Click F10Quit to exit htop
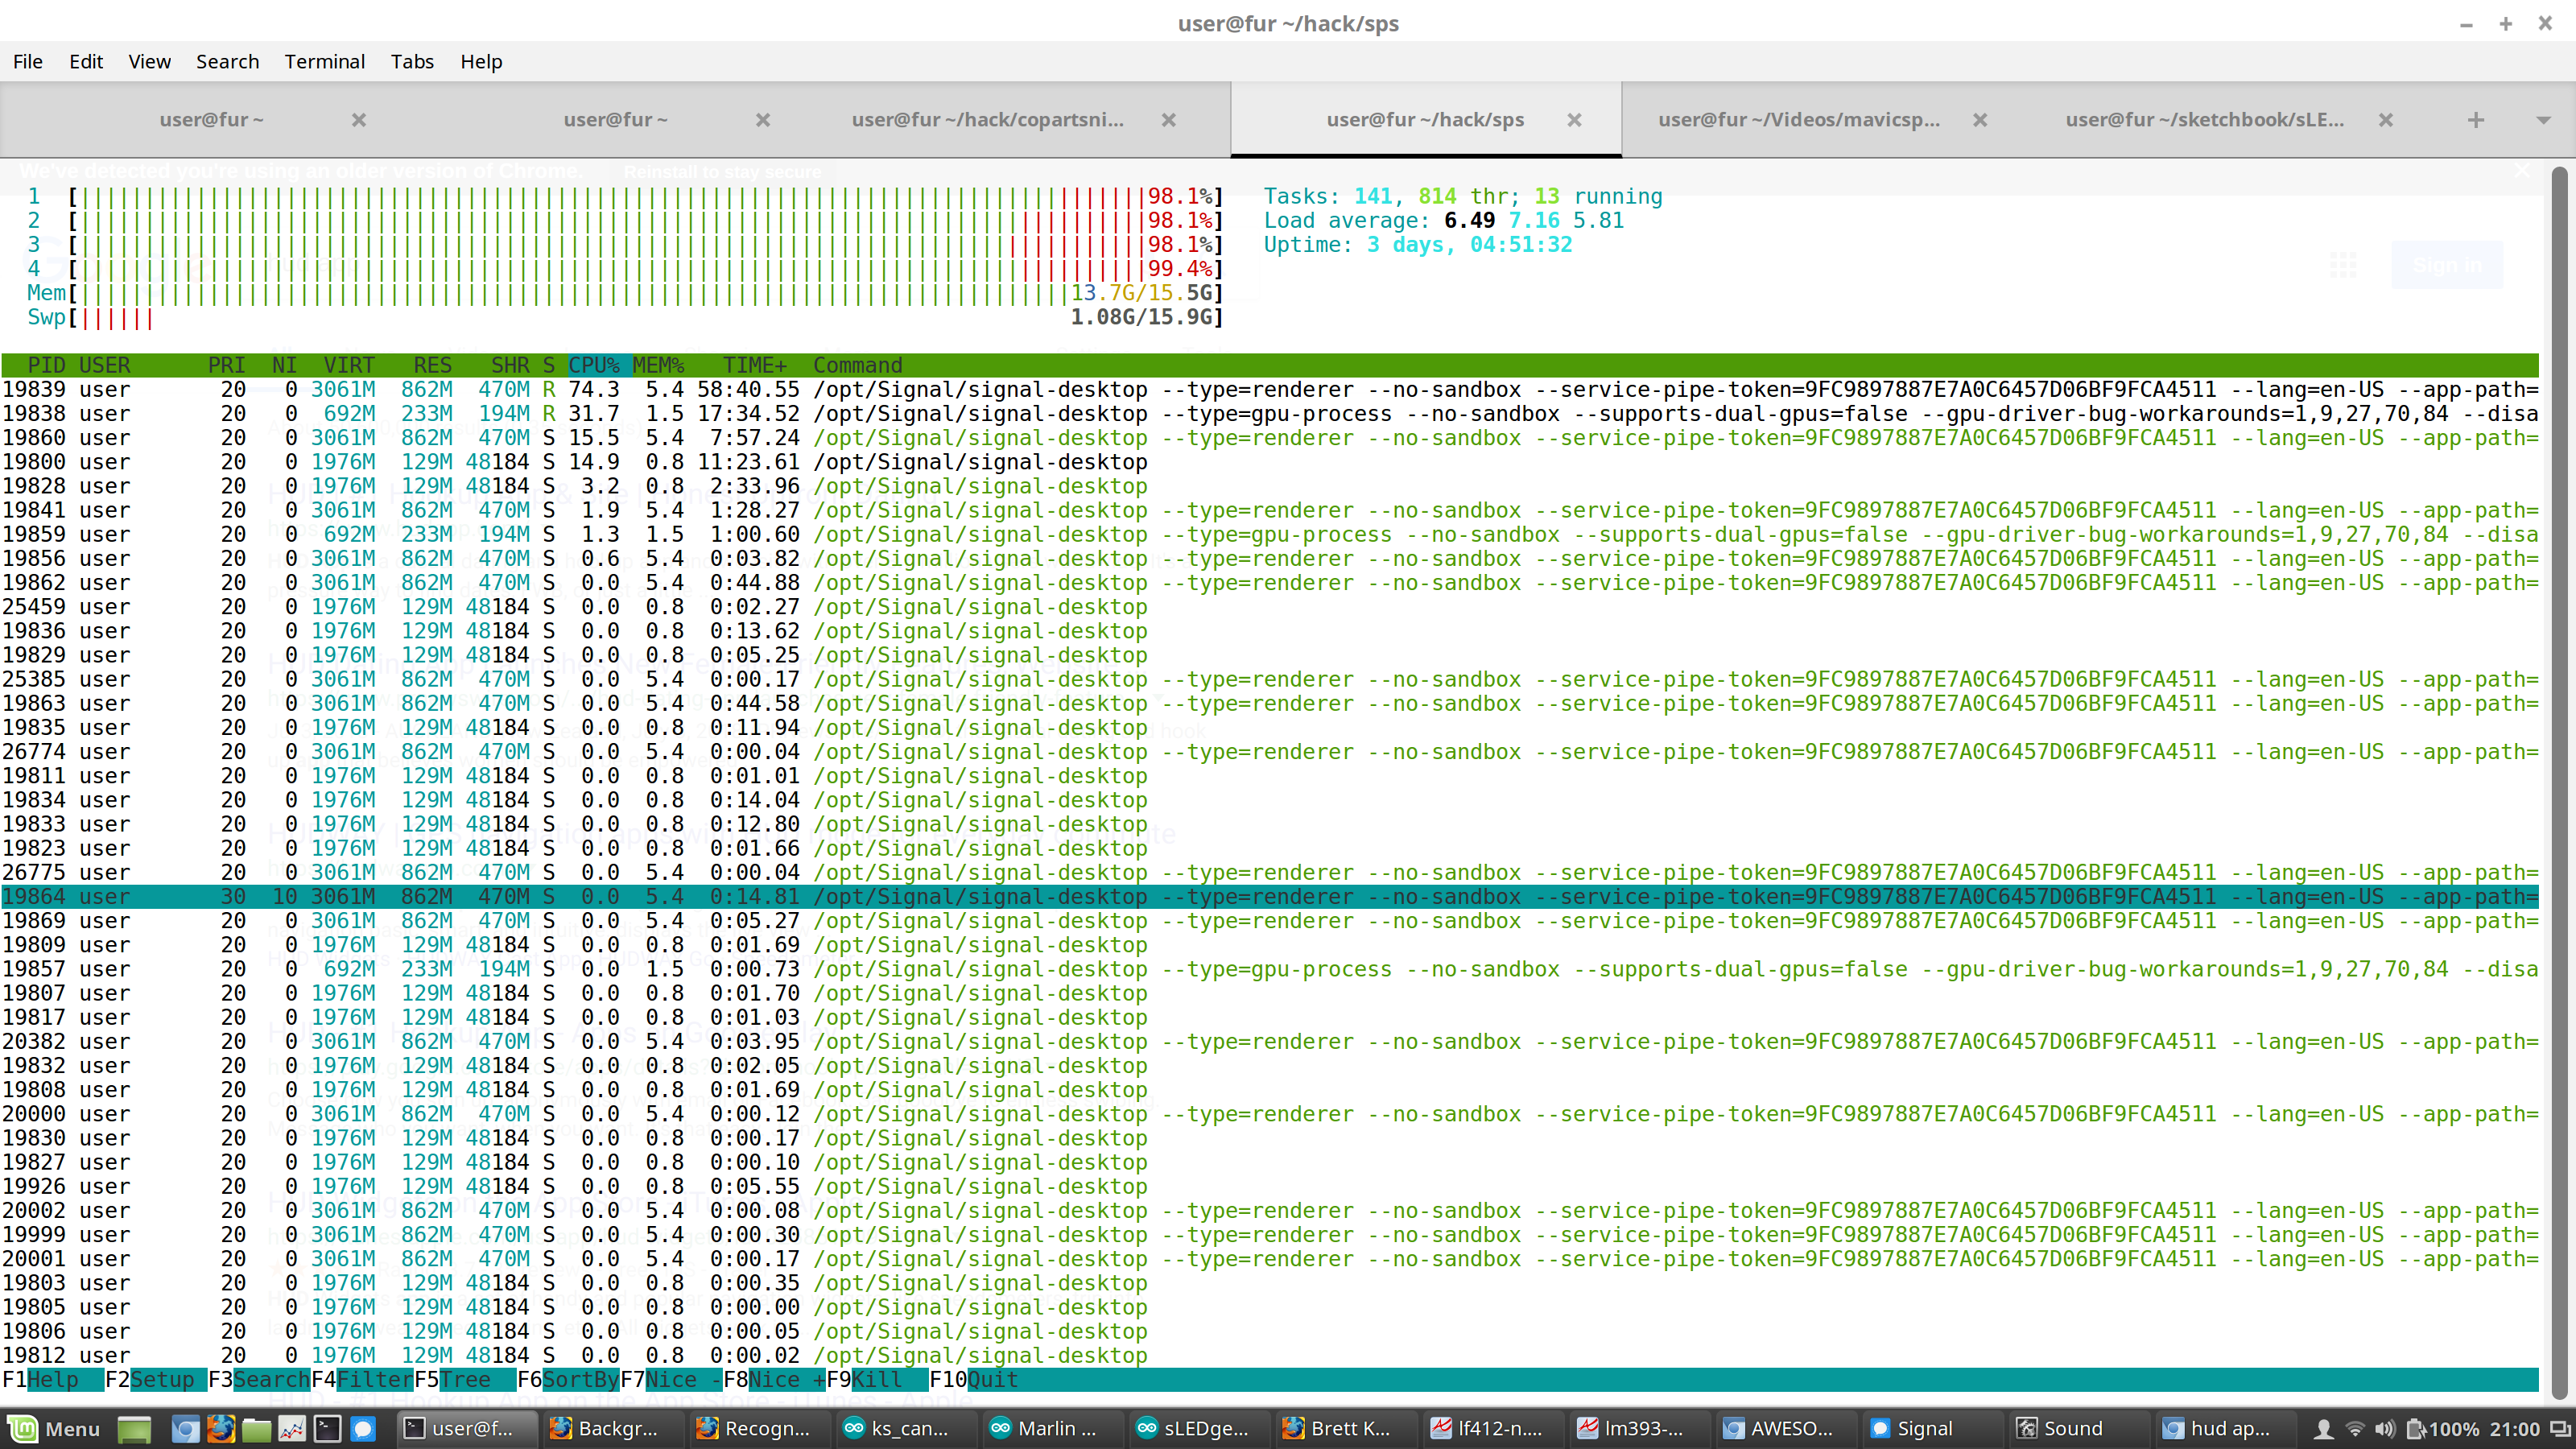2576x1449 pixels. [x=975, y=1379]
